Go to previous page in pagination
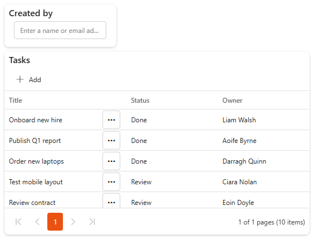Image resolution: width=314 pixels, height=239 pixels. (x=37, y=222)
